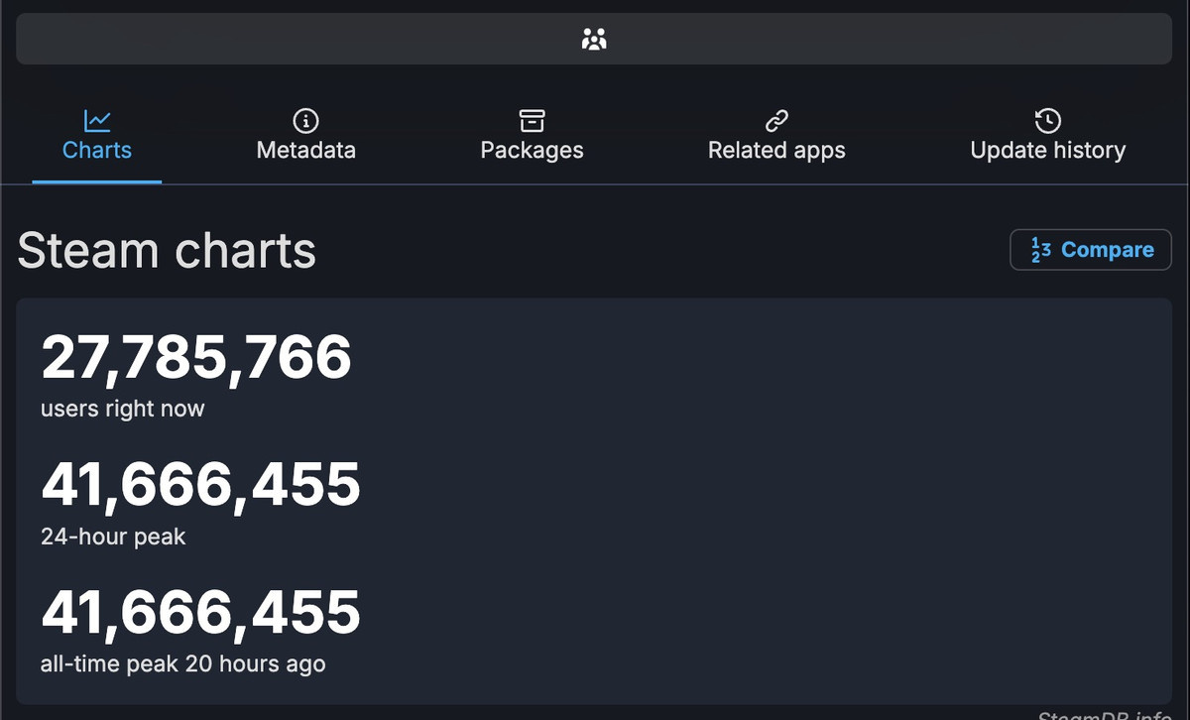View the Update history tab
The width and height of the screenshot is (1190, 720).
tap(1047, 151)
